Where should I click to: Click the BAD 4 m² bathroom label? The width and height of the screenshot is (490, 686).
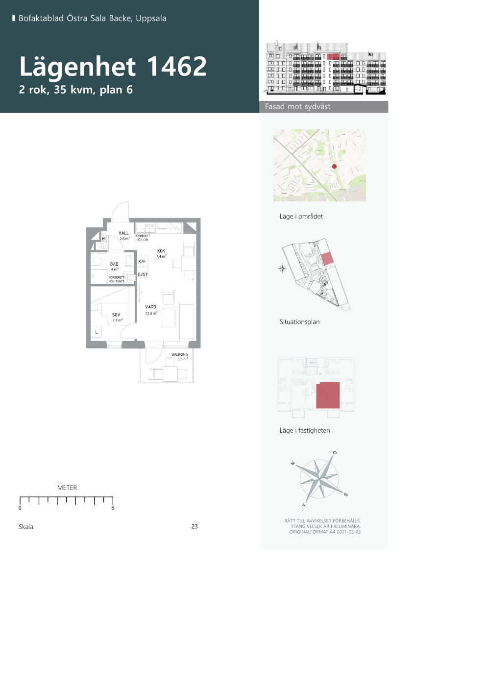[x=115, y=267]
